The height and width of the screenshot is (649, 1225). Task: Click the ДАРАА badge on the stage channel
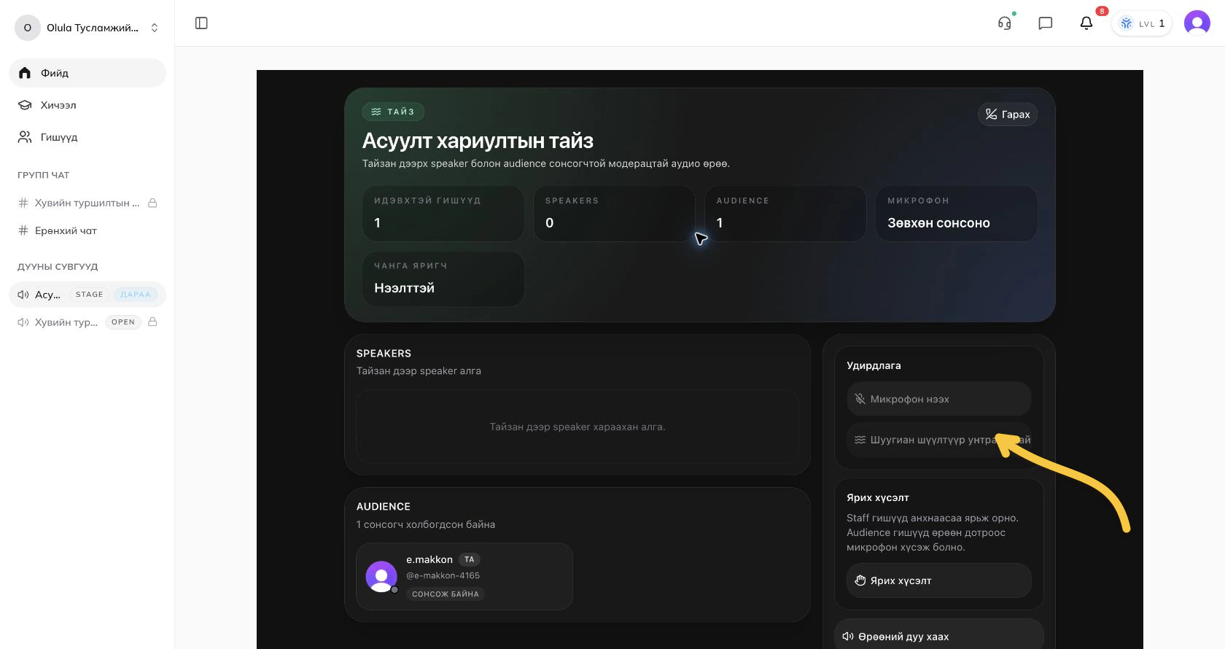point(136,295)
